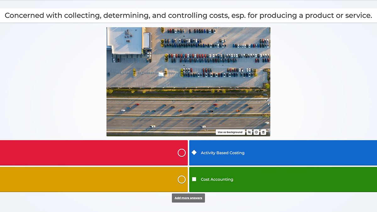The height and width of the screenshot is (212, 377).
Task: Click the highway area of the photo
Action: [188, 115]
